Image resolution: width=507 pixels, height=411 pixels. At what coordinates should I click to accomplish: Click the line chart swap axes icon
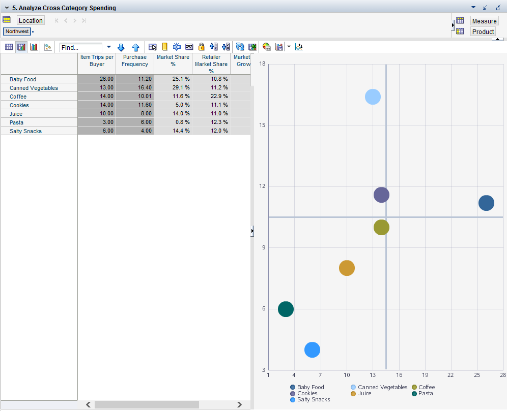[299, 47]
